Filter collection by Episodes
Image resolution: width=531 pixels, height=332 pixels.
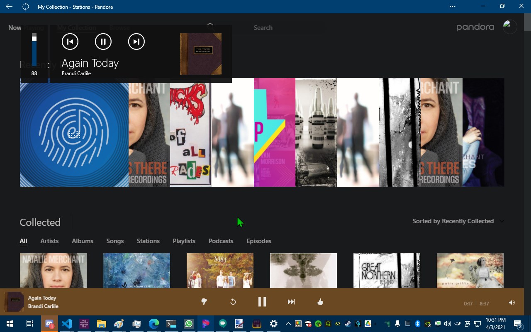[259, 241]
